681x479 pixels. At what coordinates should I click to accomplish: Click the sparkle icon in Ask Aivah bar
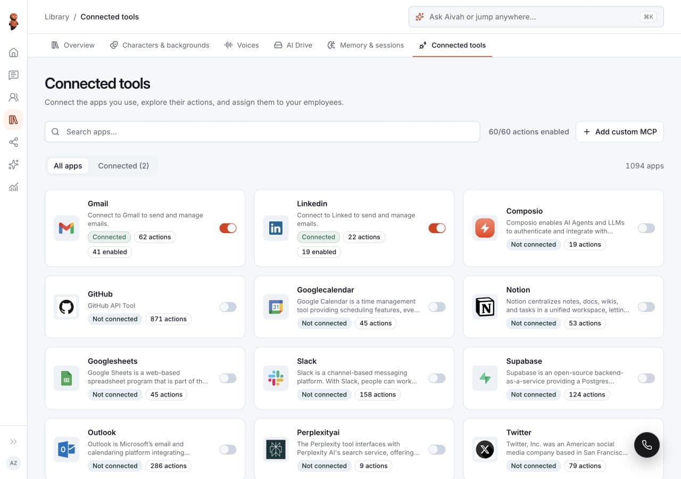tap(420, 16)
